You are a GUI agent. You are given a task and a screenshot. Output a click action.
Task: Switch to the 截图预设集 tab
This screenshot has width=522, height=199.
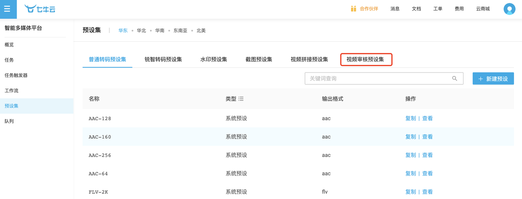pos(259,59)
